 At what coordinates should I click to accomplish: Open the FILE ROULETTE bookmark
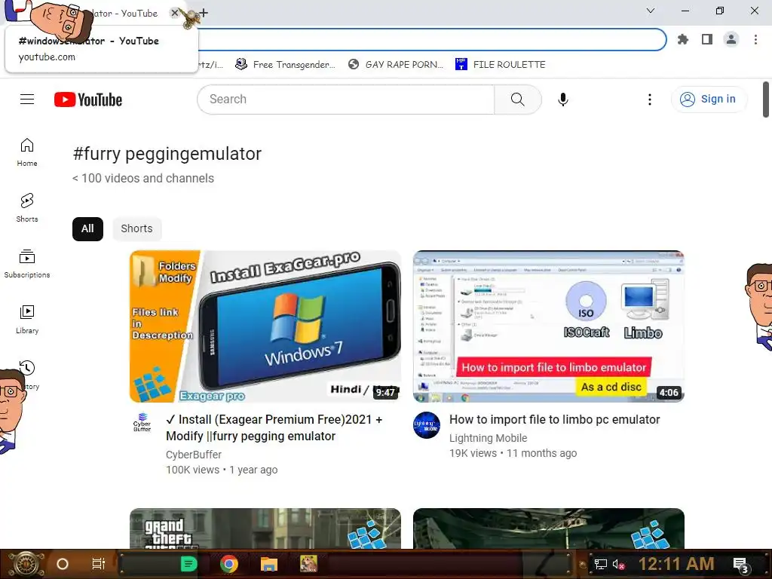point(501,65)
